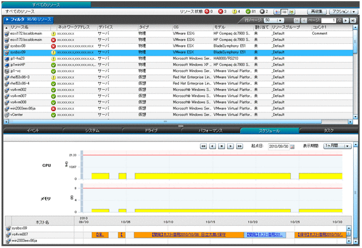Viewport: 362px width, 248px height.
Task: Click the 再収集 button
Action: (x=317, y=11)
